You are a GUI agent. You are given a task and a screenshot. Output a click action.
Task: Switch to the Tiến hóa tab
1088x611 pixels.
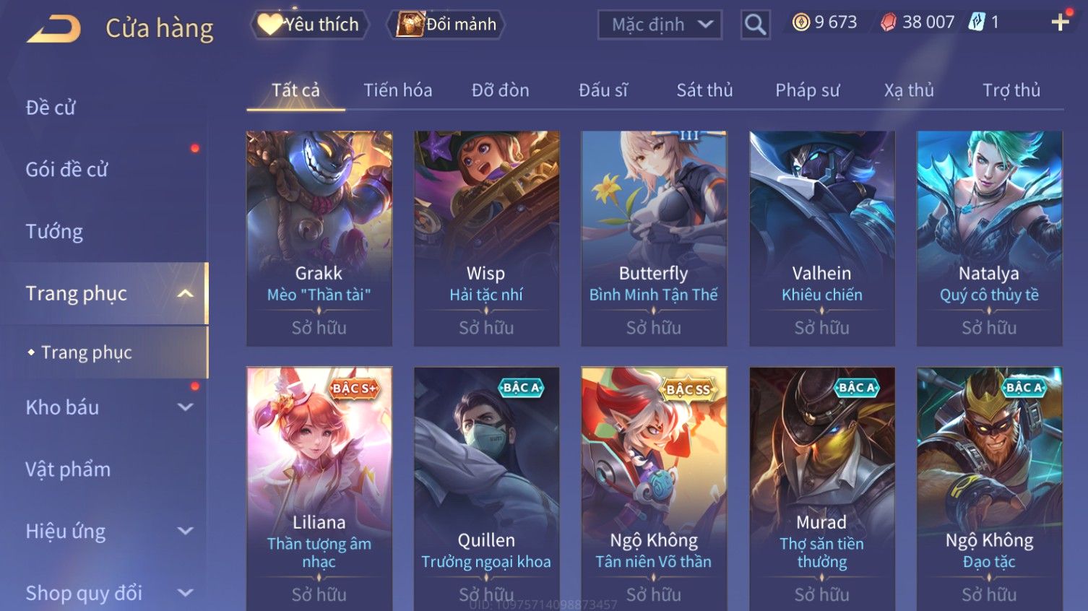[x=397, y=90]
